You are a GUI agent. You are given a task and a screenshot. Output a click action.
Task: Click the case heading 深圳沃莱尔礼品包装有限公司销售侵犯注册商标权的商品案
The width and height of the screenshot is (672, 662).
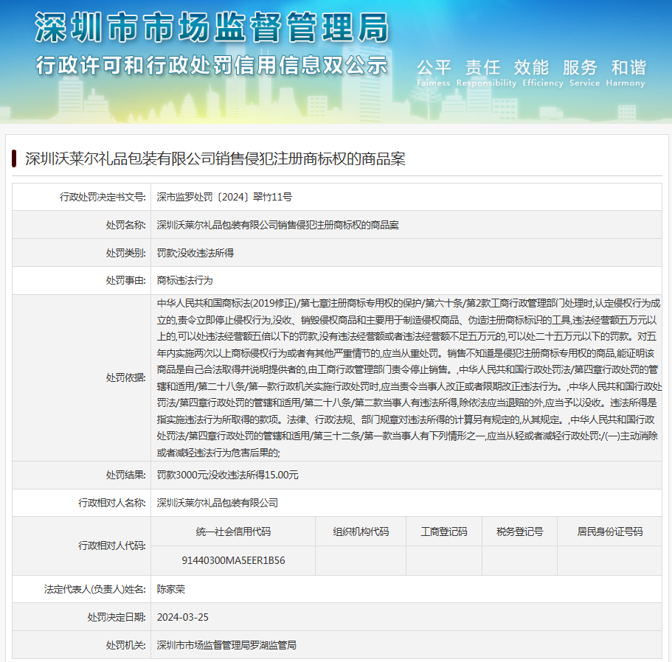(215, 158)
